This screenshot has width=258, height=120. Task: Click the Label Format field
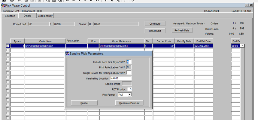tap(127, 84)
